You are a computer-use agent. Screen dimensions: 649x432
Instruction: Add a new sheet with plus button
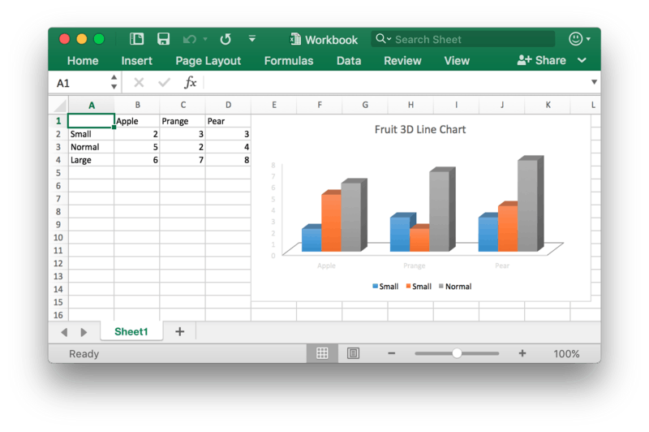pos(179,331)
